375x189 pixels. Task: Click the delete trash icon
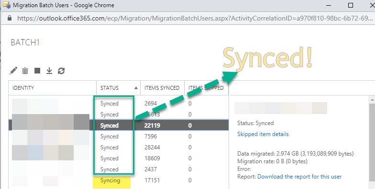coord(25,71)
